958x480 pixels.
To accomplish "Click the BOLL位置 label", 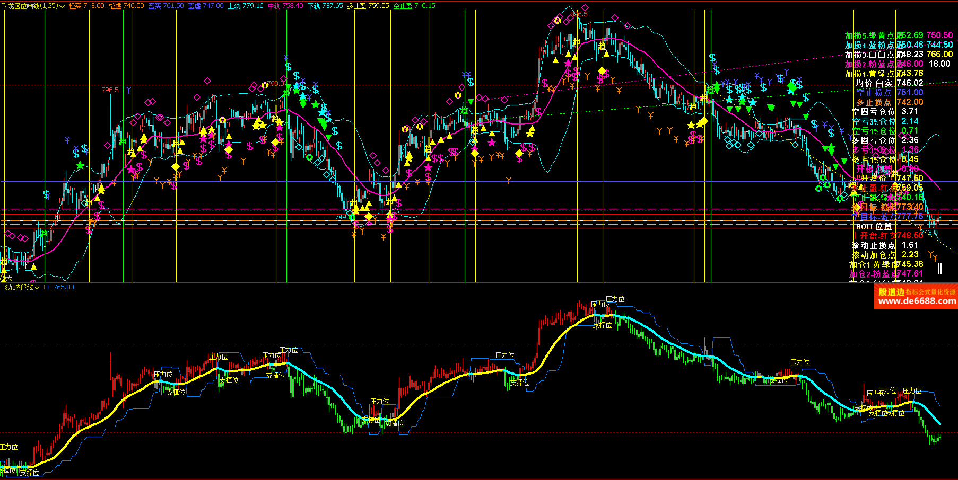I will click(874, 226).
